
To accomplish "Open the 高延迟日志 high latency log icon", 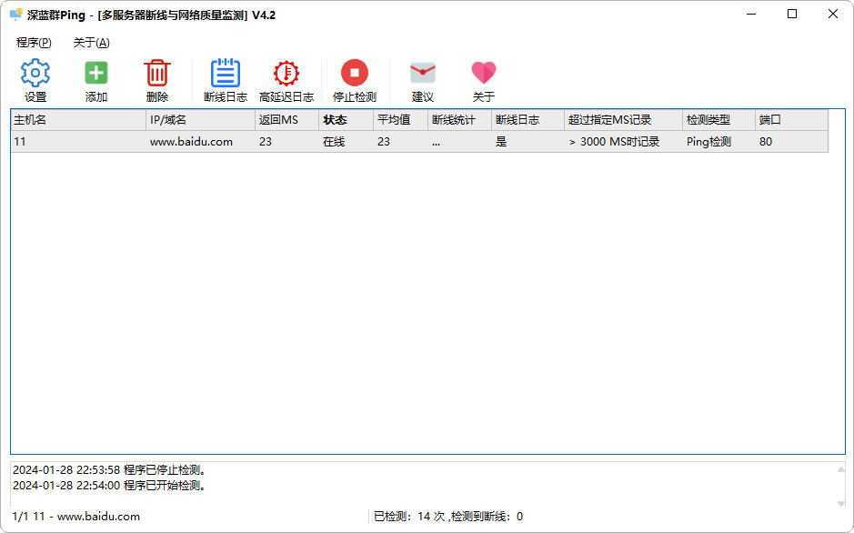I will [x=286, y=73].
